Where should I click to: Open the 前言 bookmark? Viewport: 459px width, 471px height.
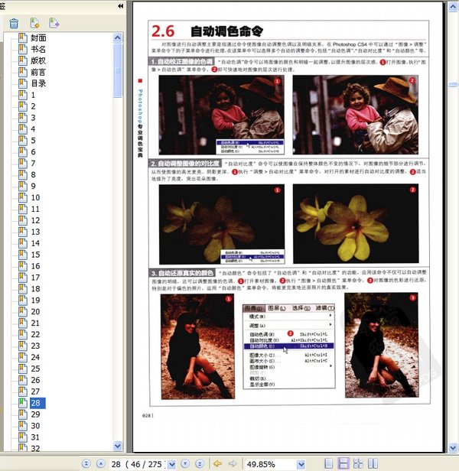[x=37, y=72]
